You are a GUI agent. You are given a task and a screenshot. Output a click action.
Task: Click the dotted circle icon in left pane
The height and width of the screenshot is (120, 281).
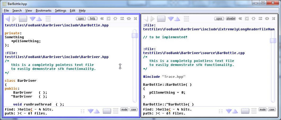click(115, 18)
